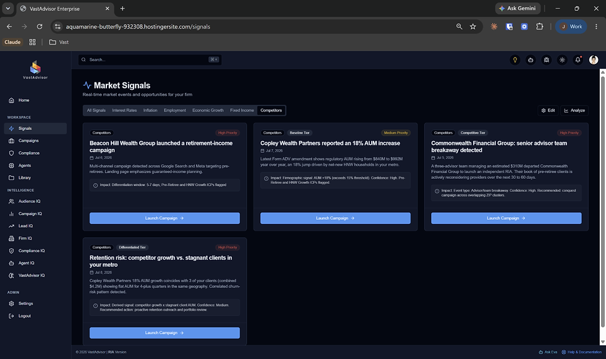606x359 pixels.
Task: Select Fixed Income tab
Action: tap(242, 110)
